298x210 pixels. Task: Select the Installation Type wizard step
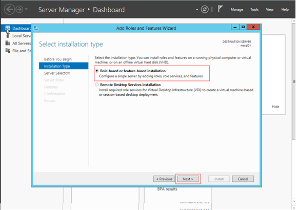64,66
